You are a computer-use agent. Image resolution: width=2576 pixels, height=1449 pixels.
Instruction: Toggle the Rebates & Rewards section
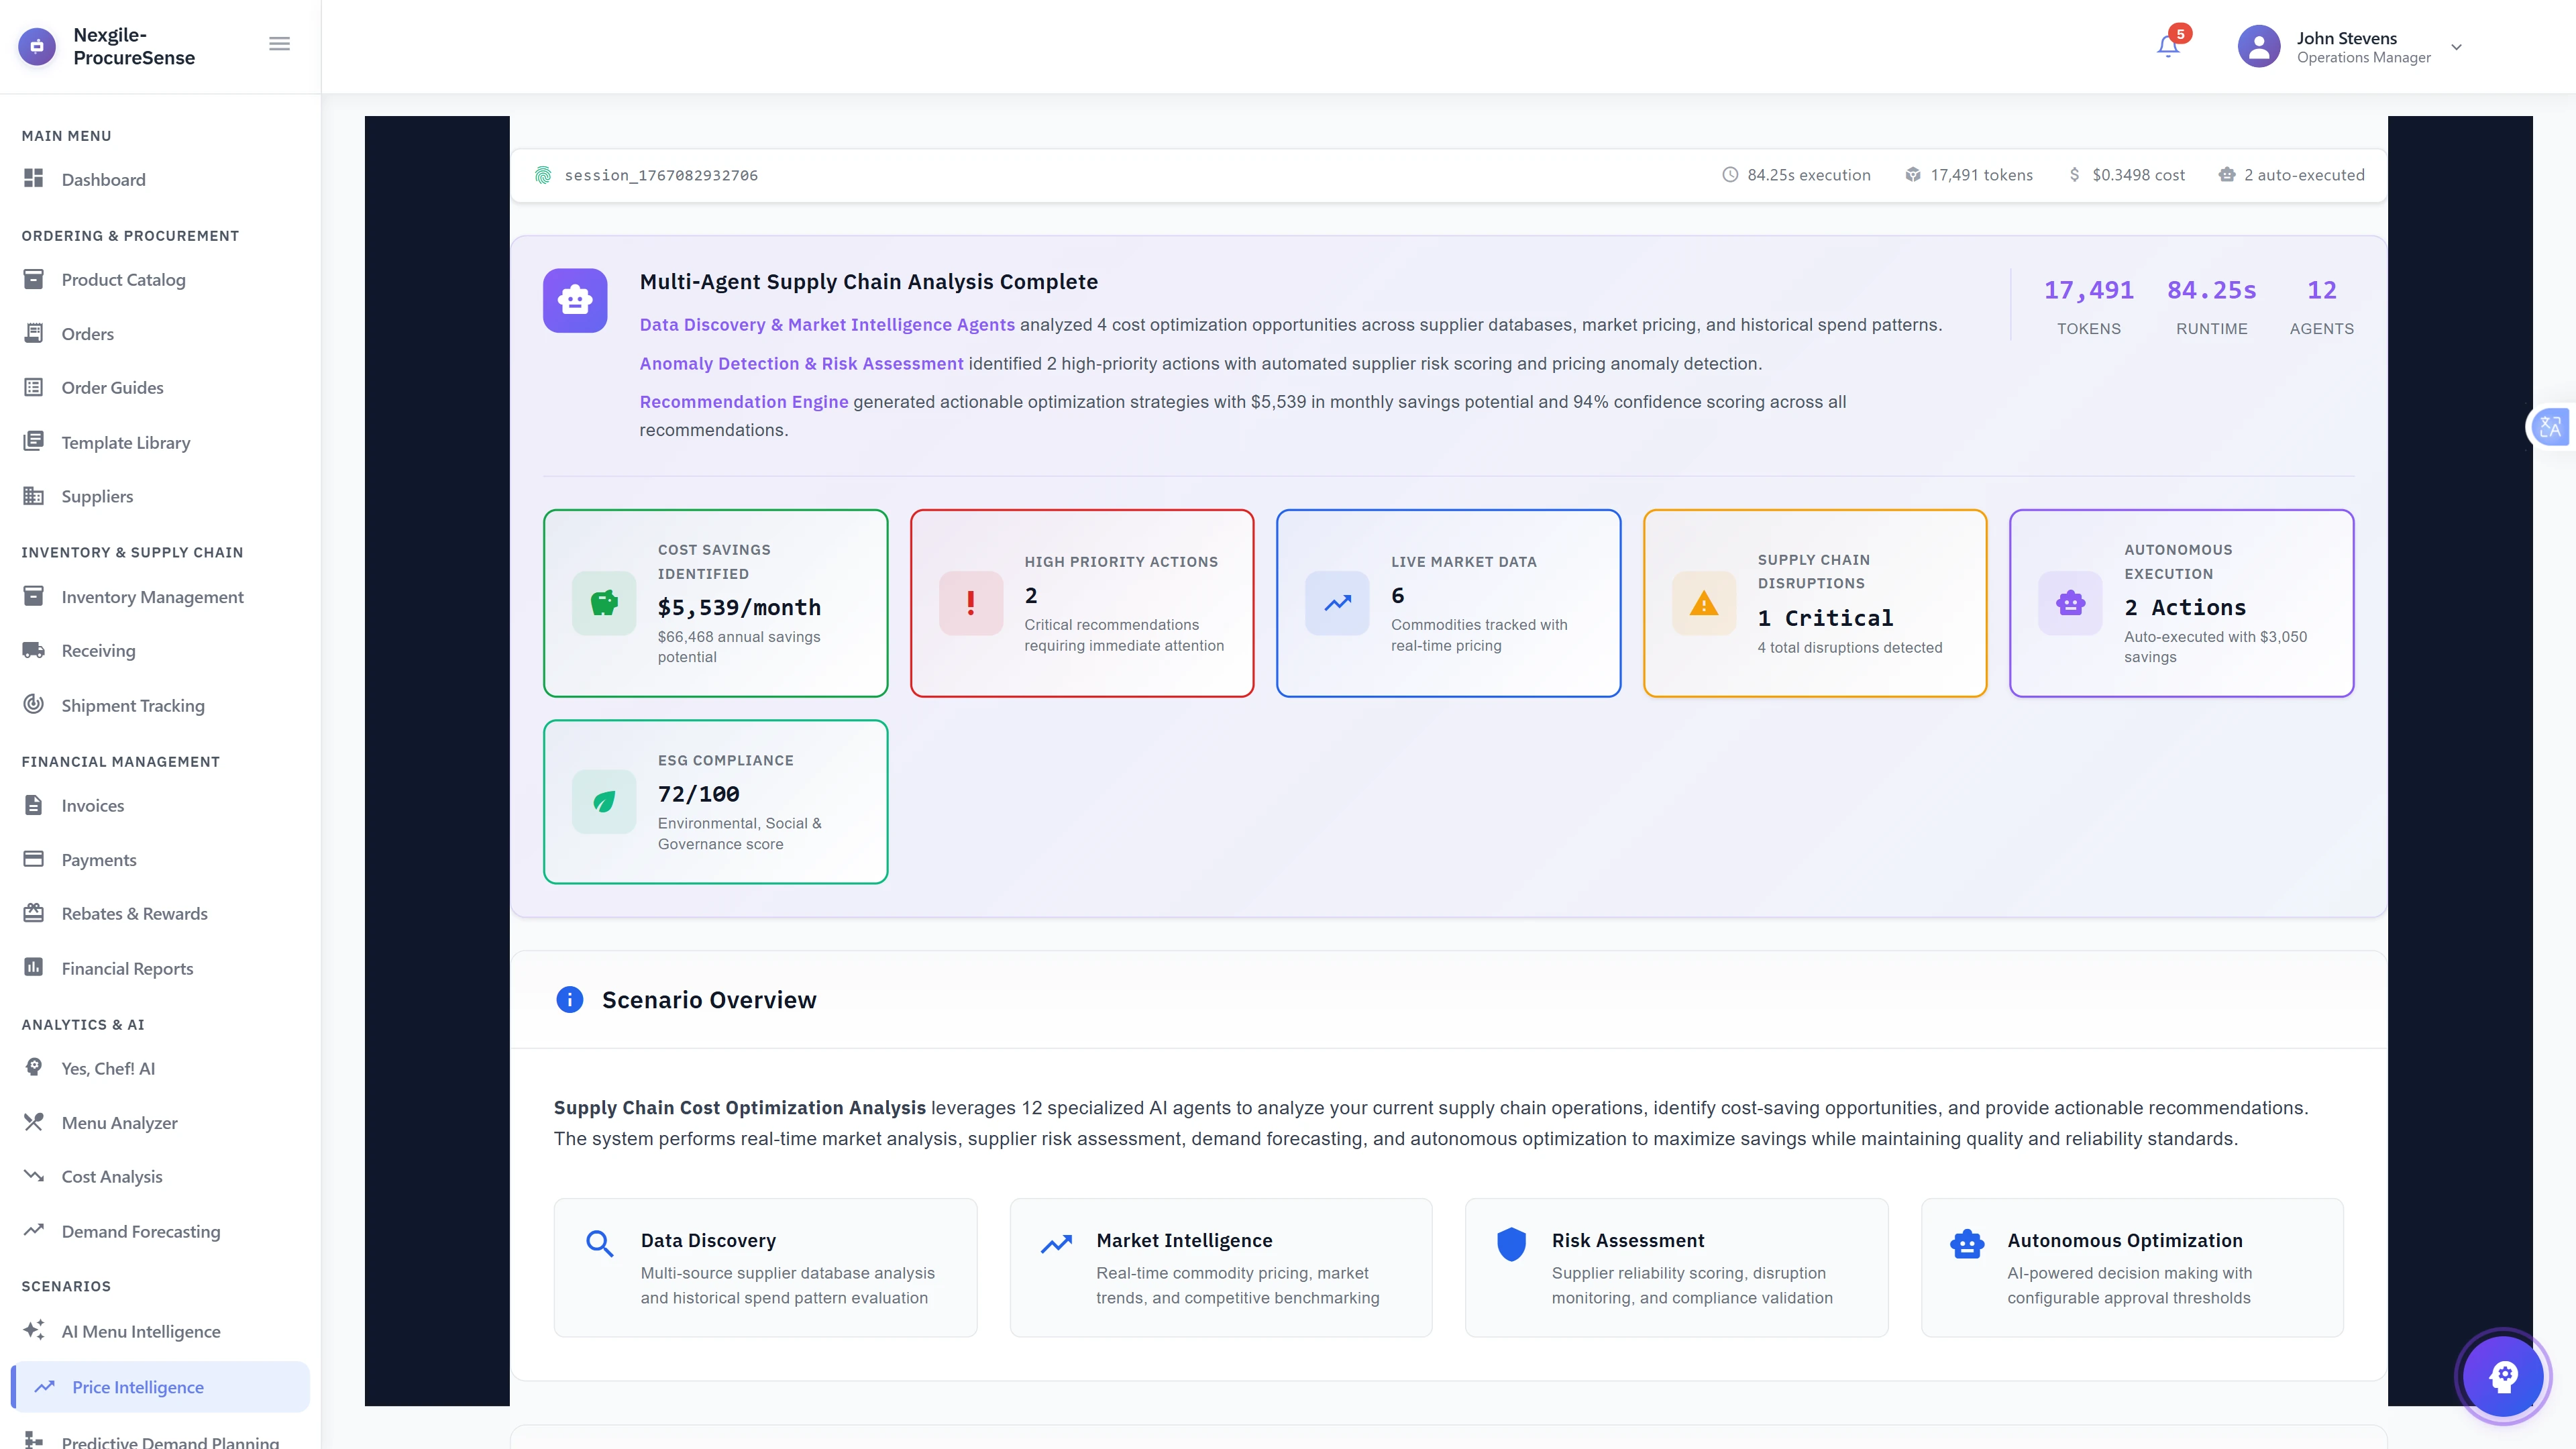click(133, 913)
